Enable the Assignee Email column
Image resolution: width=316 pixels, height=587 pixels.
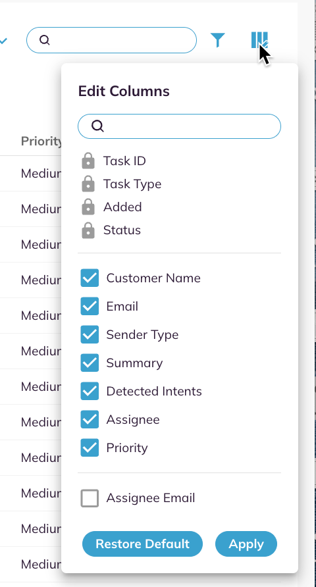[90, 498]
